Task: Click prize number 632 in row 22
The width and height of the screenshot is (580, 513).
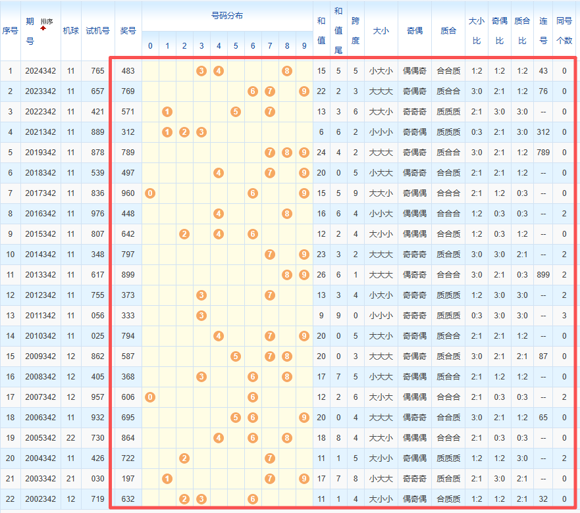Action: (128, 499)
